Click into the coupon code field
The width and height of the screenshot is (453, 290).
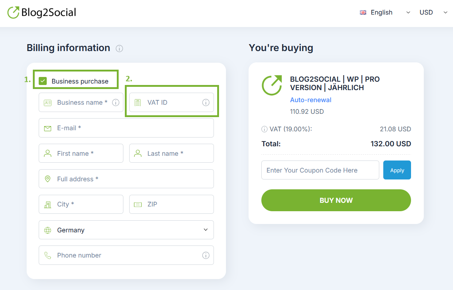[320, 170]
